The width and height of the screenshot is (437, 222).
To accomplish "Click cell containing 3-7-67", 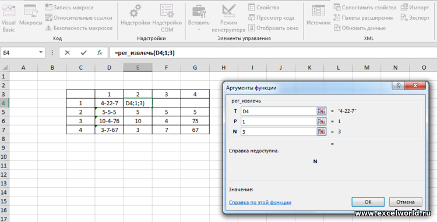I will click(110, 130).
